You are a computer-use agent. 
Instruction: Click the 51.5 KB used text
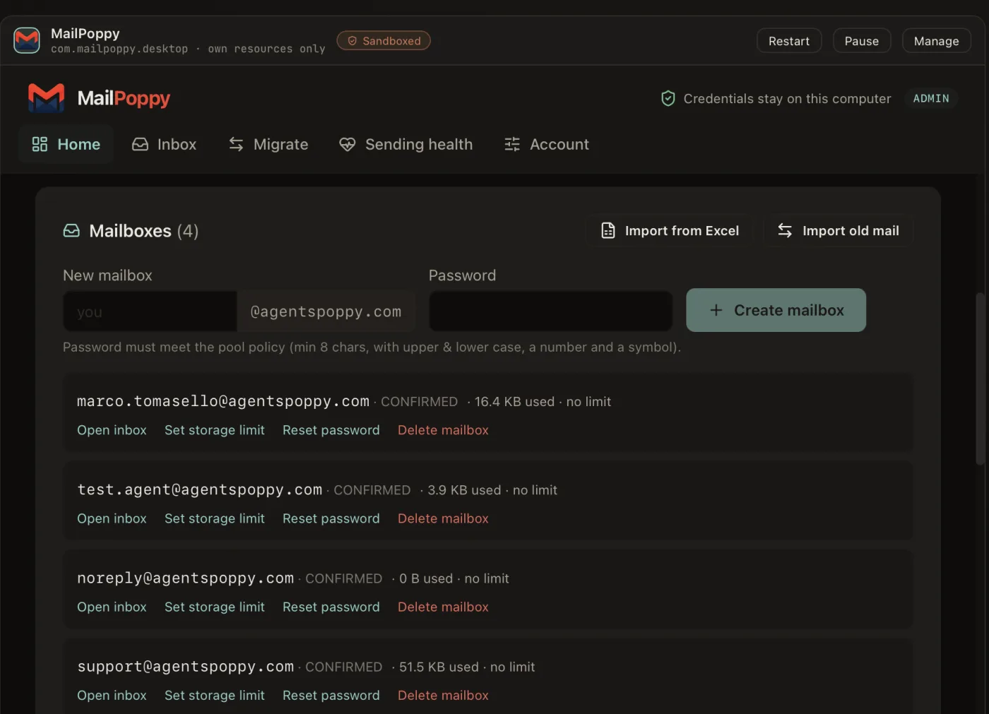pyautogui.click(x=439, y=667)
